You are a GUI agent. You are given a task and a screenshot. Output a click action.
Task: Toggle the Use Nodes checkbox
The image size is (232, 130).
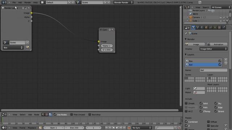click(x=55, y=114)
